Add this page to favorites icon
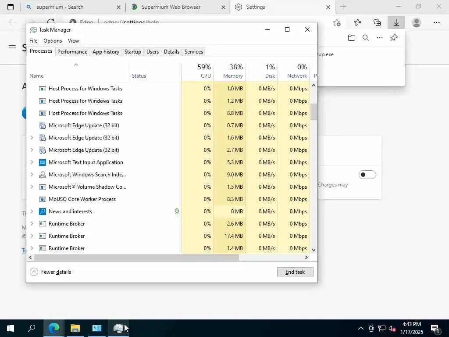The image size is (449, 337). [337, 22]
